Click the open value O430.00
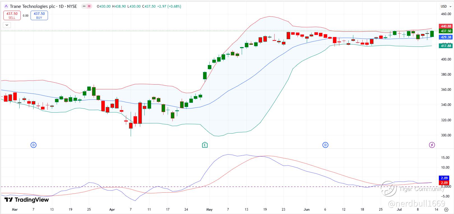Image resolution: width=454 pixels, height=214 pixels. 104,6
